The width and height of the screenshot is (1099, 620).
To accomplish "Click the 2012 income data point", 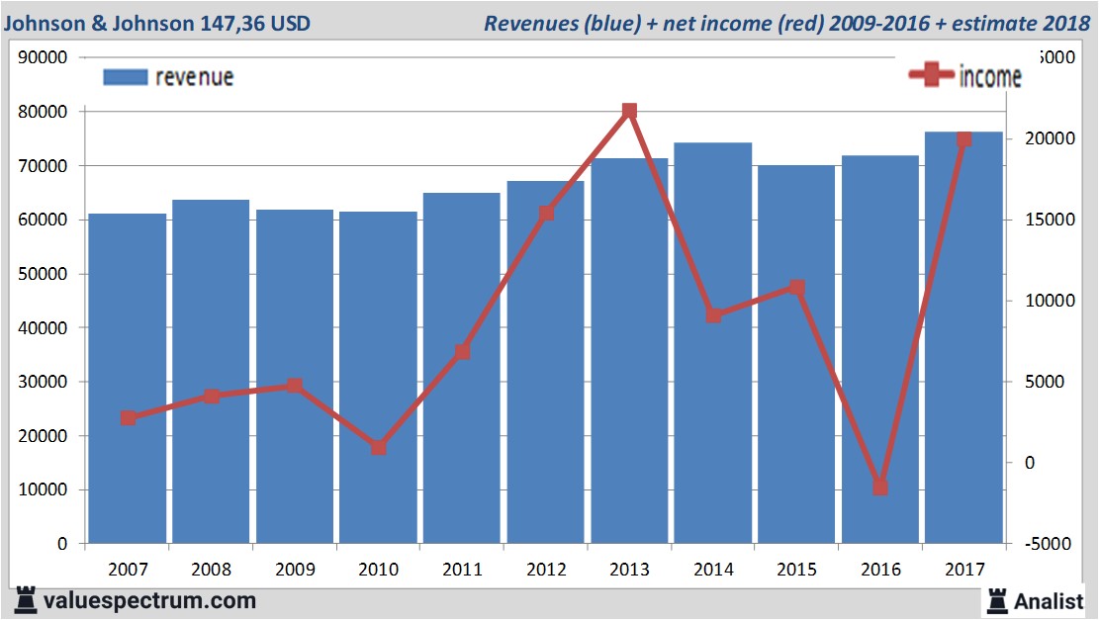I will 547,213.
